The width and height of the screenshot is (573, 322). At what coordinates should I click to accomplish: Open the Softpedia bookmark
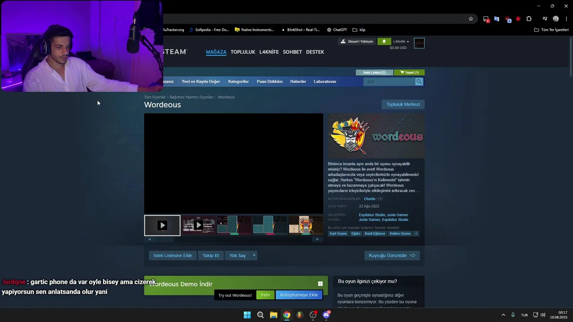pyautogui.click(x=209, y=30)
